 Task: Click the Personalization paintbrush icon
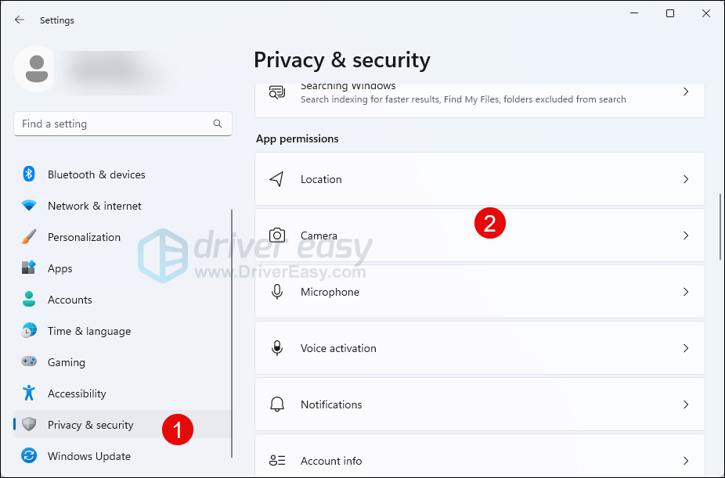(29, 237)
